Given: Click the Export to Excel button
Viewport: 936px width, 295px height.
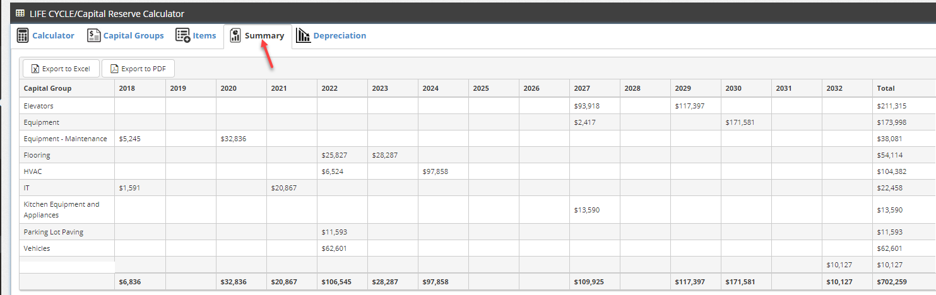Looking at the screenshot, I should [61, 69].
